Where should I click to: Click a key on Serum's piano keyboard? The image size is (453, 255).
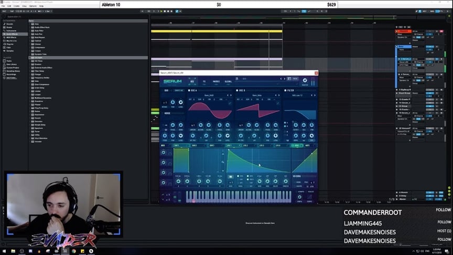click(x=239, y=197)
